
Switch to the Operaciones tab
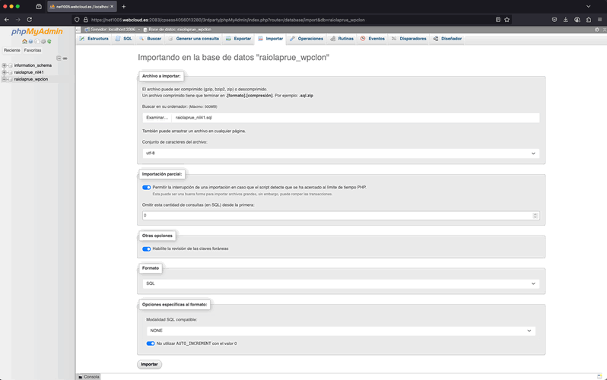(307, 39)
